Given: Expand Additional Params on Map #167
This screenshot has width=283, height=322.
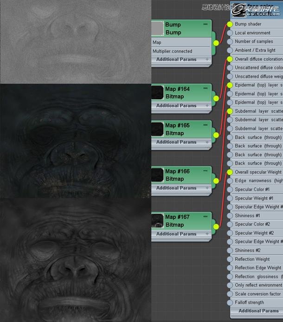Looking at the screenshot, I should pyautogui.click(x=207, y=234).
